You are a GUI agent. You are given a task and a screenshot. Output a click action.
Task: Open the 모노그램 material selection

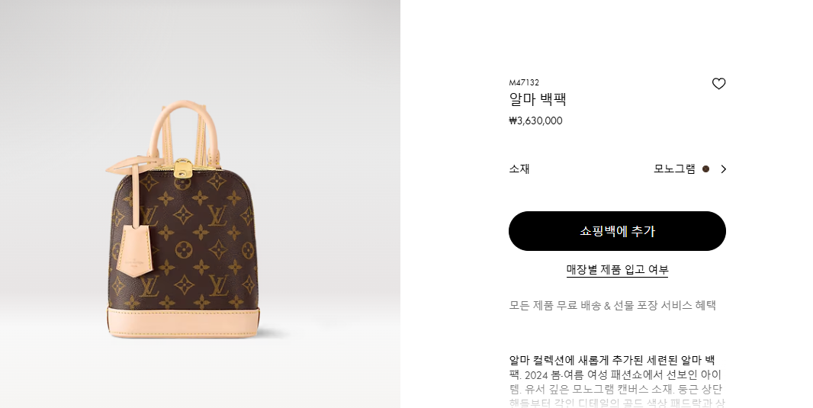[674, 169]
